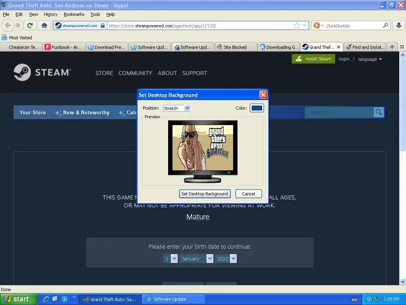
Task: Bookmark this page with the star icon
Action: point(297,25)
